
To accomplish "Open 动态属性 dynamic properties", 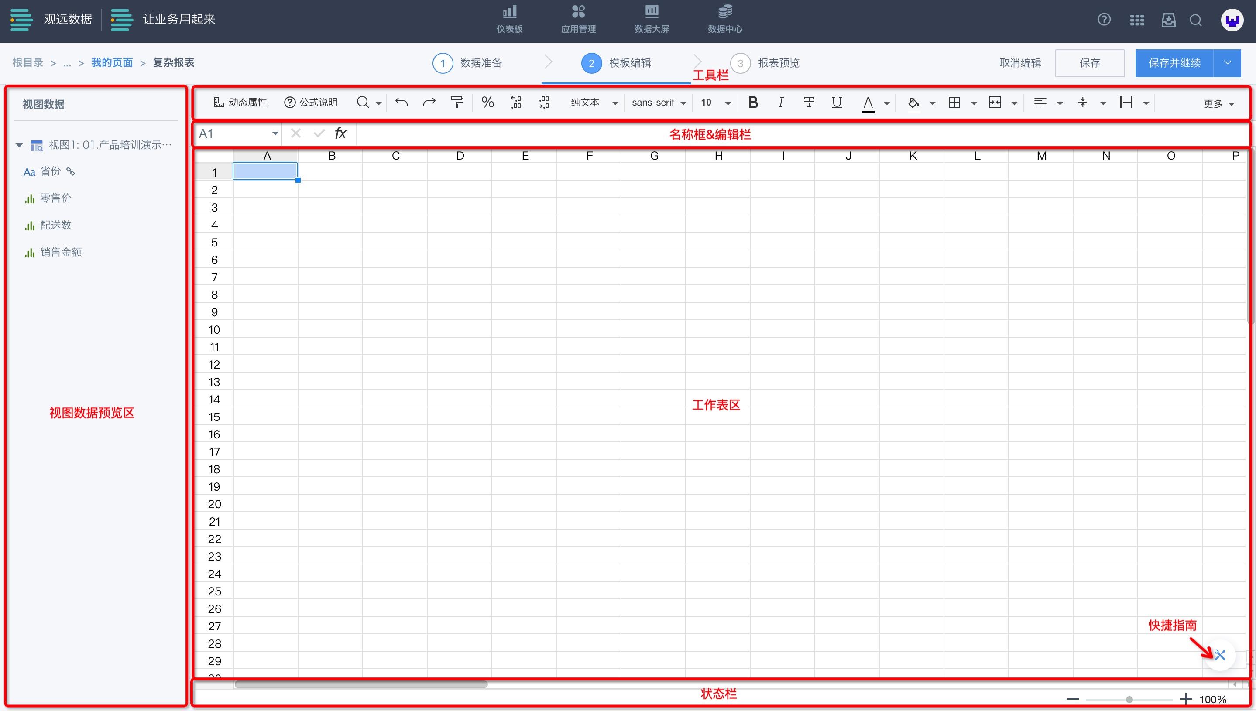I will (x=240, y=103).
